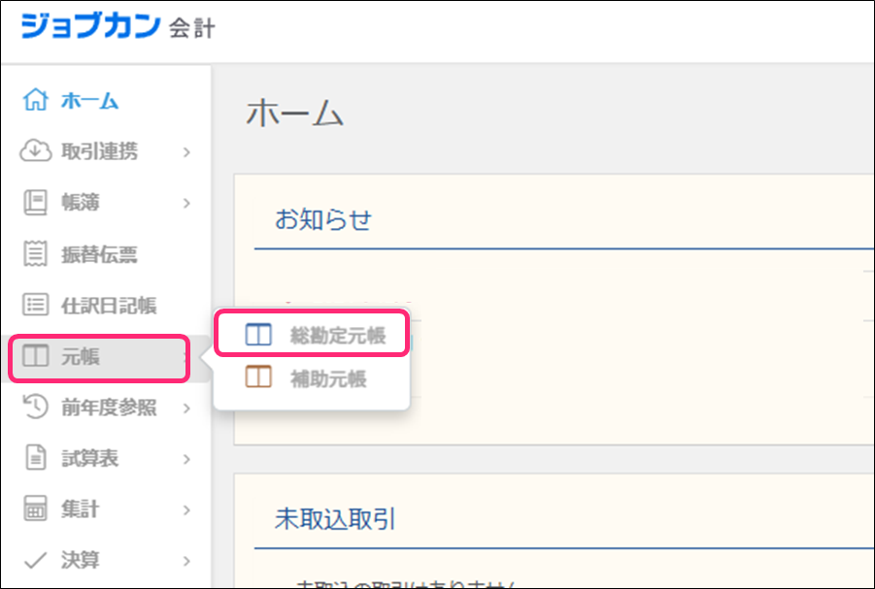Click the 決算 checkmark icon

point(35,560)
